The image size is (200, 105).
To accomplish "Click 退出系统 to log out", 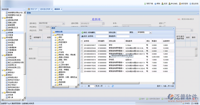I will (190, 4).
